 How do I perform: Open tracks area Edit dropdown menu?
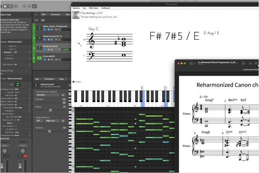point(45,14)
